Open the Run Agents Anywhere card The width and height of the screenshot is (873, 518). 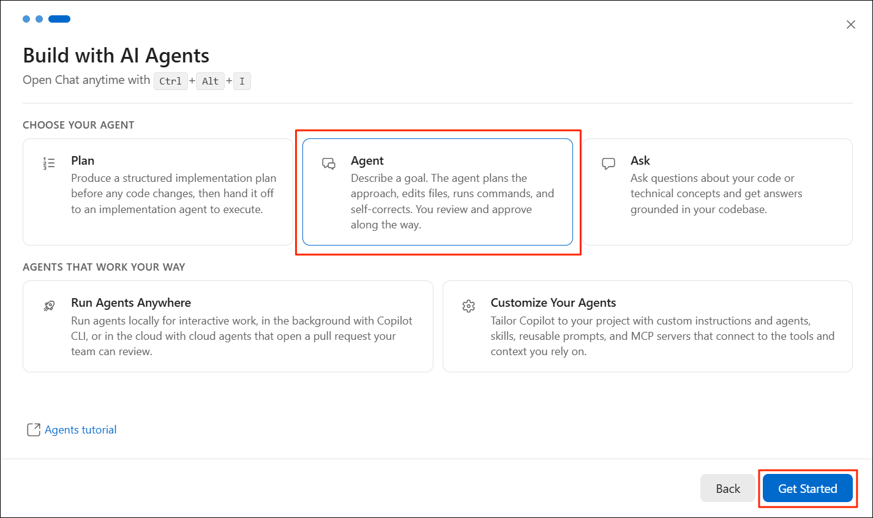(x=228, y=326)
